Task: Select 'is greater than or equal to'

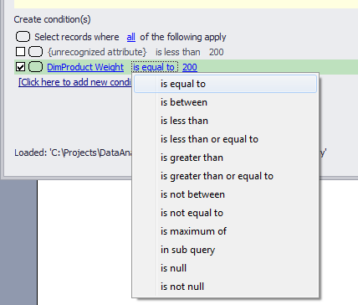Action: 225,176
